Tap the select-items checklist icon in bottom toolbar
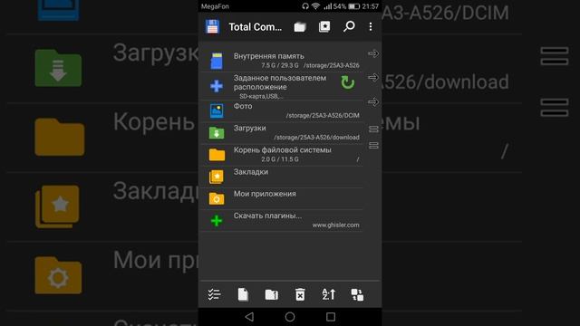580x326 pixels. (x=214, y=294)
